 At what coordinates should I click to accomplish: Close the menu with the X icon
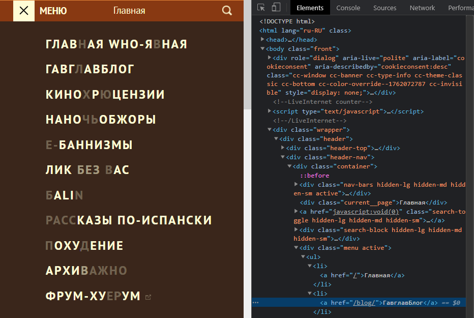click(x=23, y=11)
